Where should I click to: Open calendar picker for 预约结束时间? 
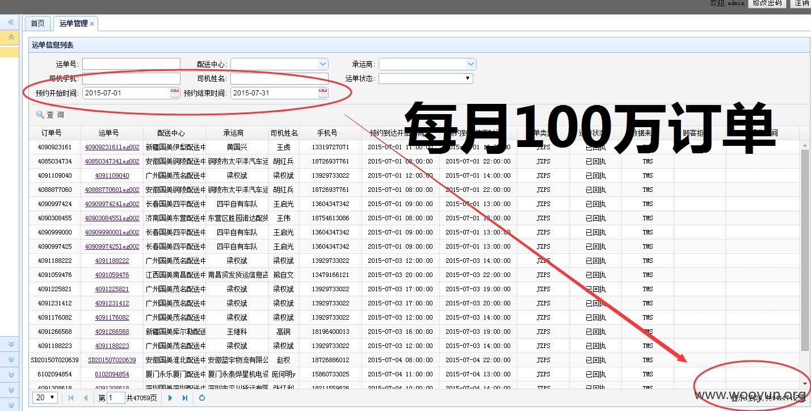pos(323,93)
